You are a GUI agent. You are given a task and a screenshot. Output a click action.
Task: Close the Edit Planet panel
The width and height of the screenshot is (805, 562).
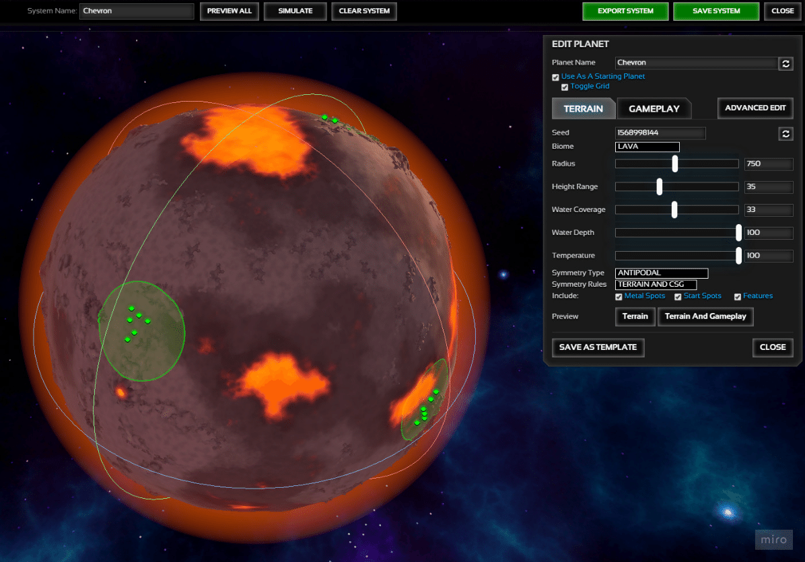773,347
